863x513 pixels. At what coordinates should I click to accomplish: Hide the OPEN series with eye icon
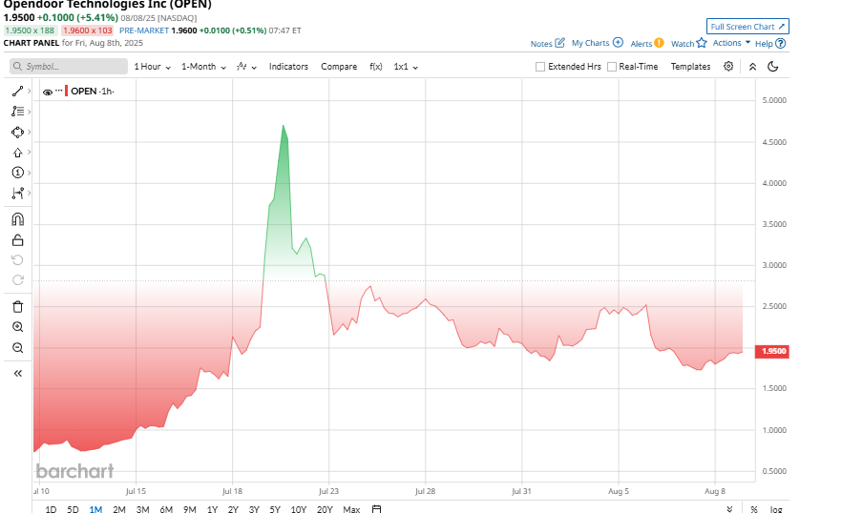tap(48, 92)
